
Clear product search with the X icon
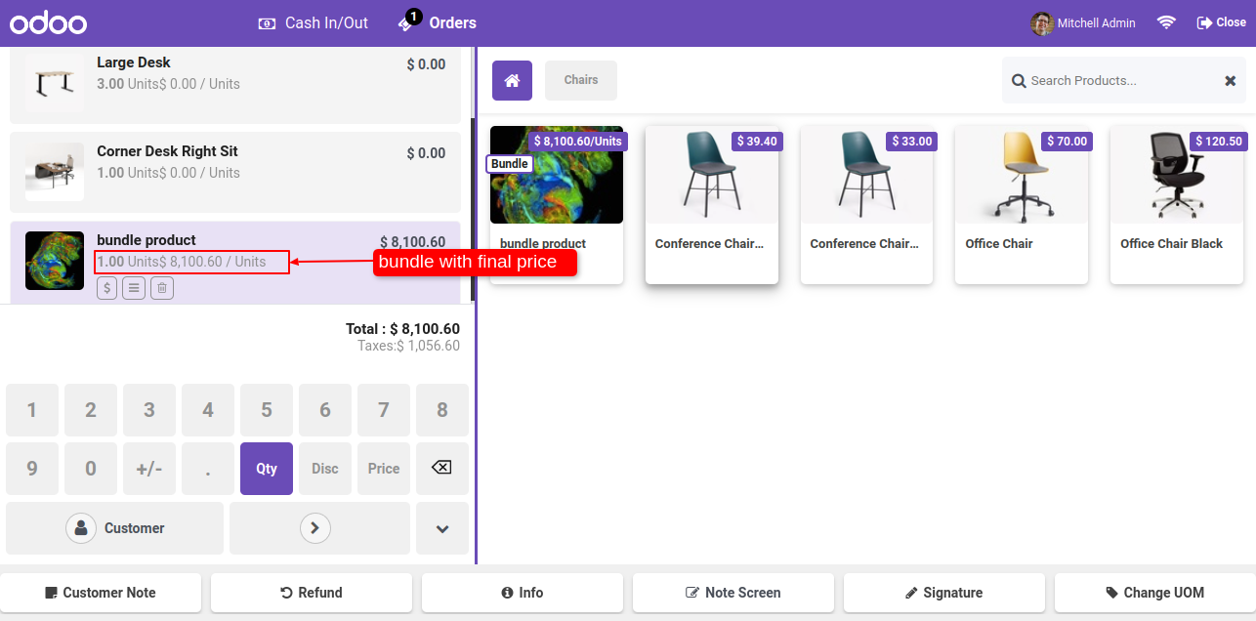click(x=1231, y=81)
